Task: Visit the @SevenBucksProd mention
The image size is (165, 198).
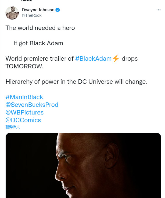Action: 32,105
